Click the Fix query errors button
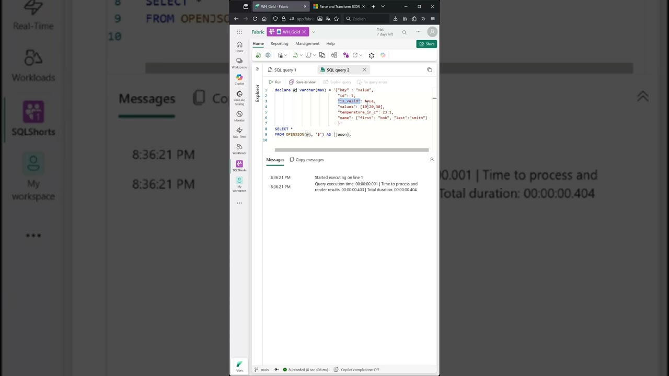669x376 pixels. point(372,82)
